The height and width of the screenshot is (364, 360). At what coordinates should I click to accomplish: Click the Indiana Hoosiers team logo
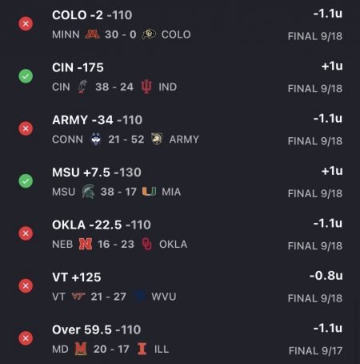pos(146,87)
